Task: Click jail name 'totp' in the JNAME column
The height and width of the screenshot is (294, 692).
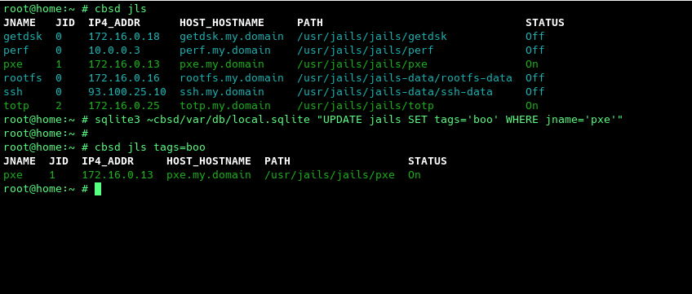Action: (16, 106)
